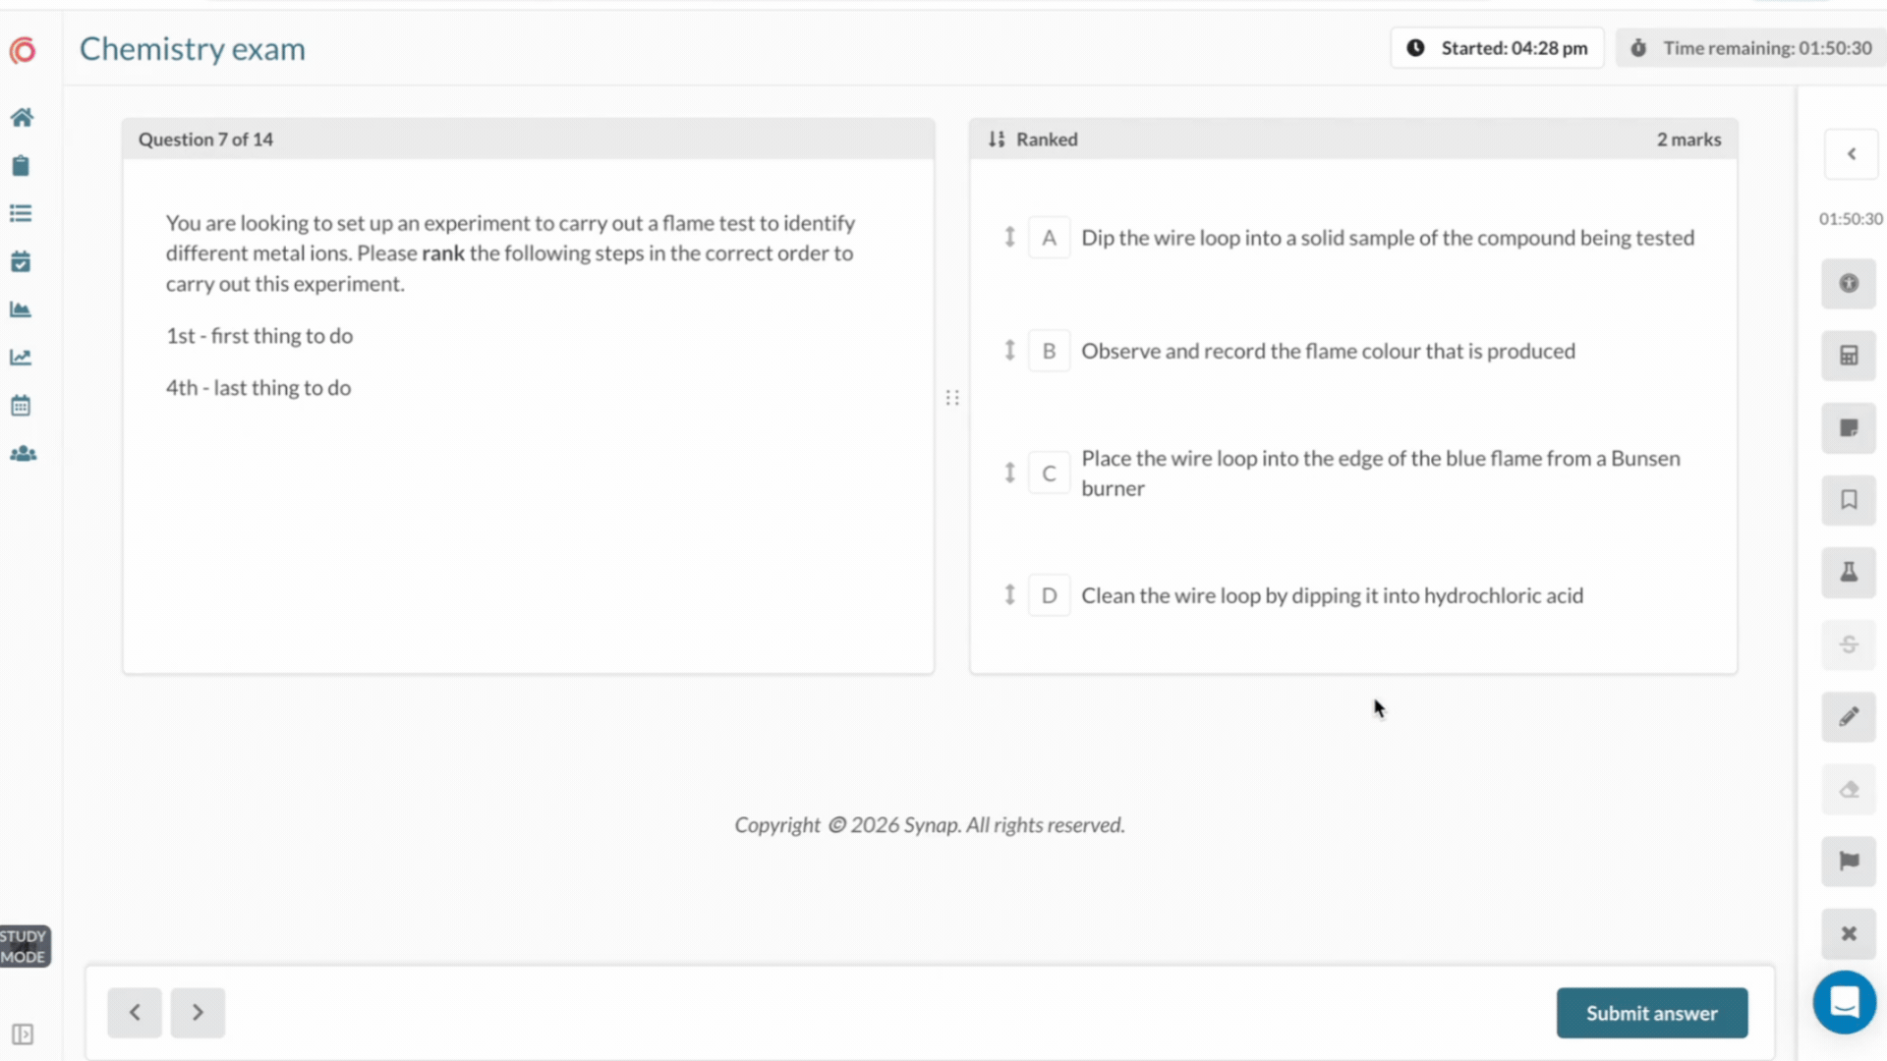Click reorder handle for option B
The height and width of the screenshot is (1061, 1887).
point(1009,350)
